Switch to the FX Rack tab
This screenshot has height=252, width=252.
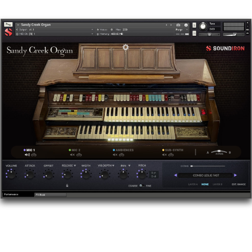click(x=50, y=195)
